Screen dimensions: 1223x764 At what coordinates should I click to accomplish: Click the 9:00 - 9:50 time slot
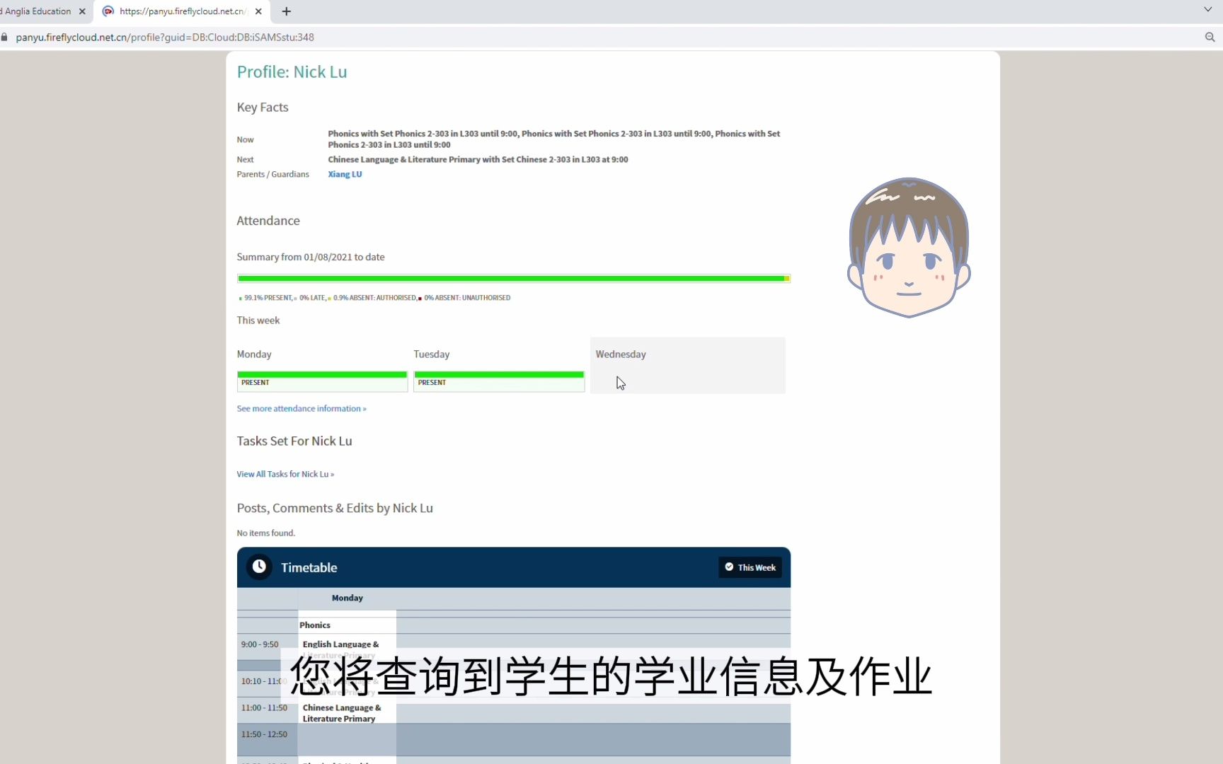(x=260, y=644)
